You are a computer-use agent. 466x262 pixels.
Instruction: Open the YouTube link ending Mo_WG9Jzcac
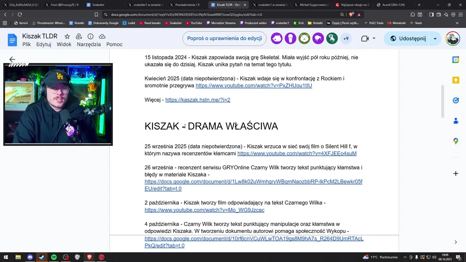204,210
